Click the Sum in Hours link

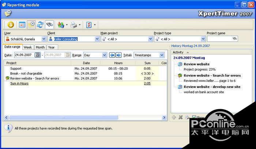19,83
